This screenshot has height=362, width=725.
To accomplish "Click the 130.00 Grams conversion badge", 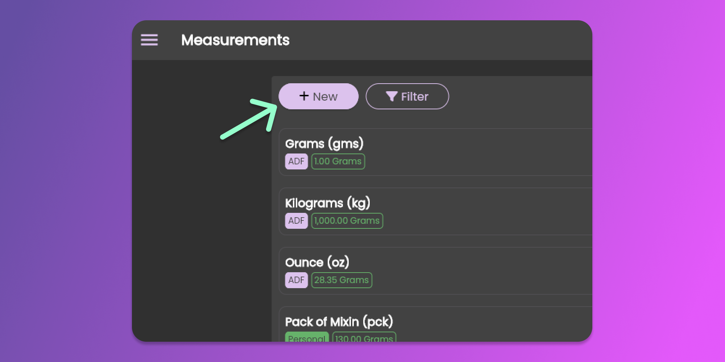I will point(364,338).
